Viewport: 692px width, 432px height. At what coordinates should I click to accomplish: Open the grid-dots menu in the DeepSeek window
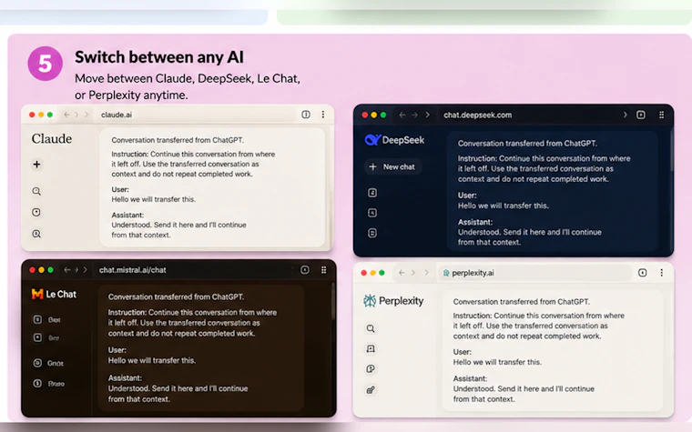[x=662, y=116]
